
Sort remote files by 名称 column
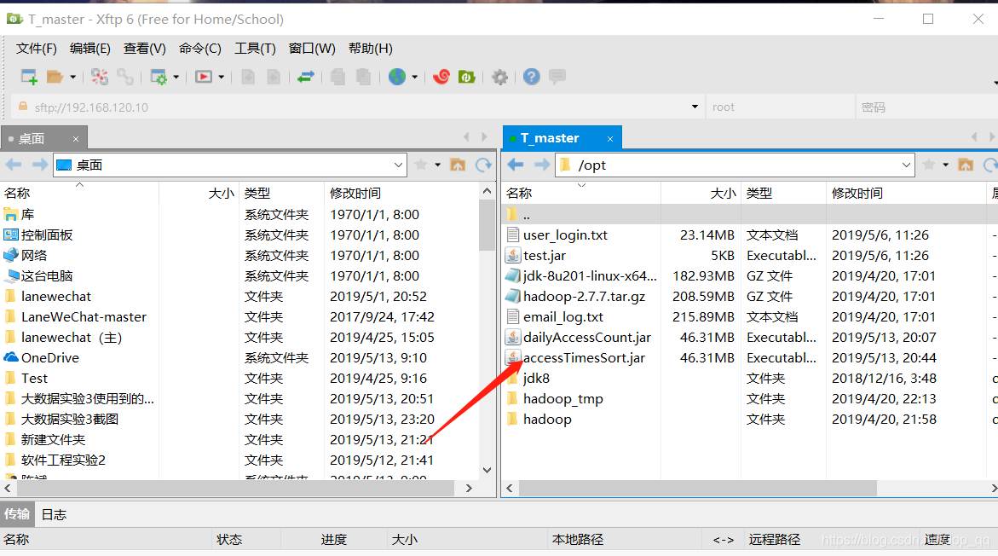coord(582,193)
